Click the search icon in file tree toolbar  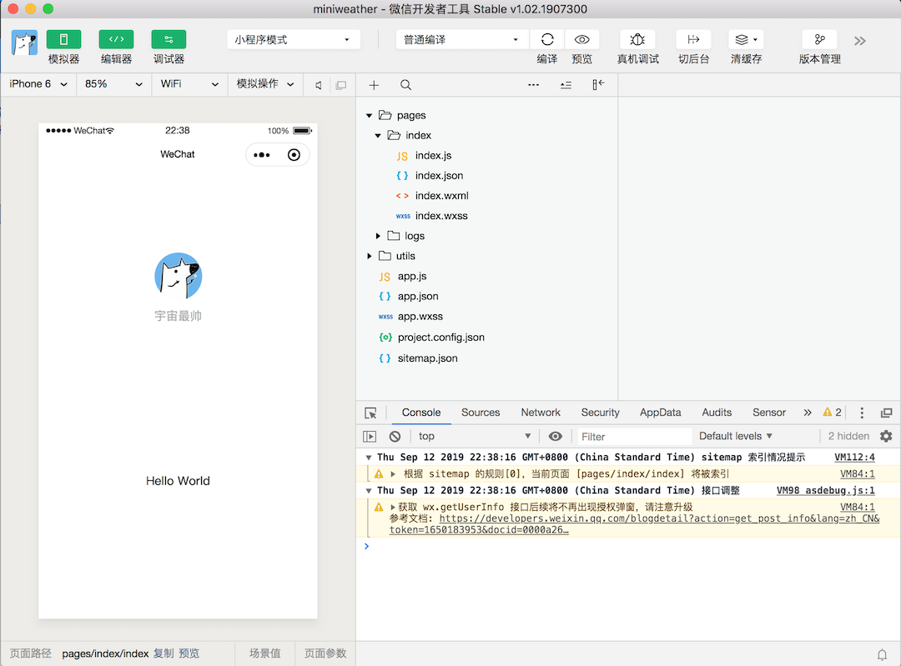(405, 85)
